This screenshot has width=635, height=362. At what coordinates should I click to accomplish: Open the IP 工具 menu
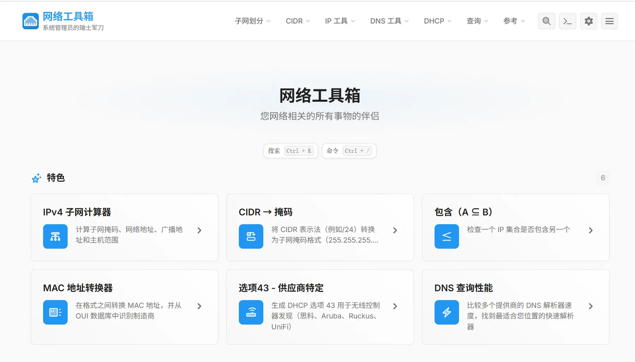340,21
